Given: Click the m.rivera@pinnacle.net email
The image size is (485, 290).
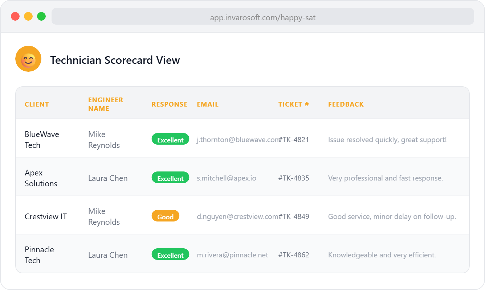Looking at the screenshot, I should (x=232, y=255).
